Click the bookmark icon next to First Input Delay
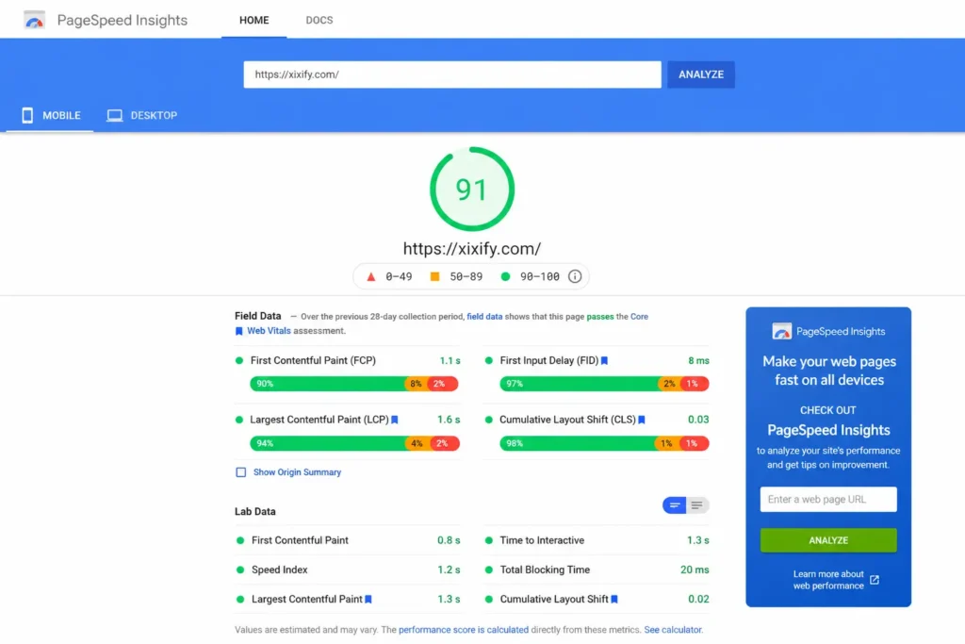Image resolution: width=965 pixels, height=644 pixels. tap(604, 361)
